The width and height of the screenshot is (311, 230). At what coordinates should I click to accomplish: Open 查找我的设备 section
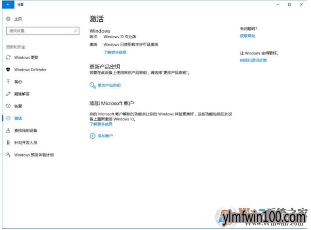[26, 130]
